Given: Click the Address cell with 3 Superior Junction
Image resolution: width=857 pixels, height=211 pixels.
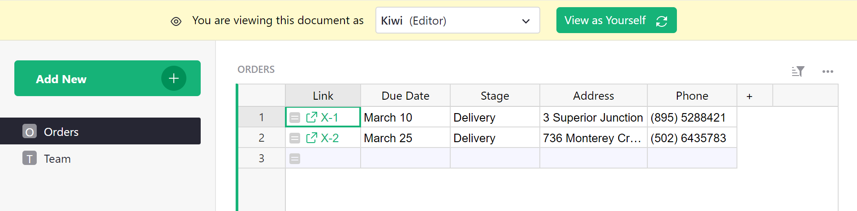Looking at the screenshot, I should coord(593,118).
